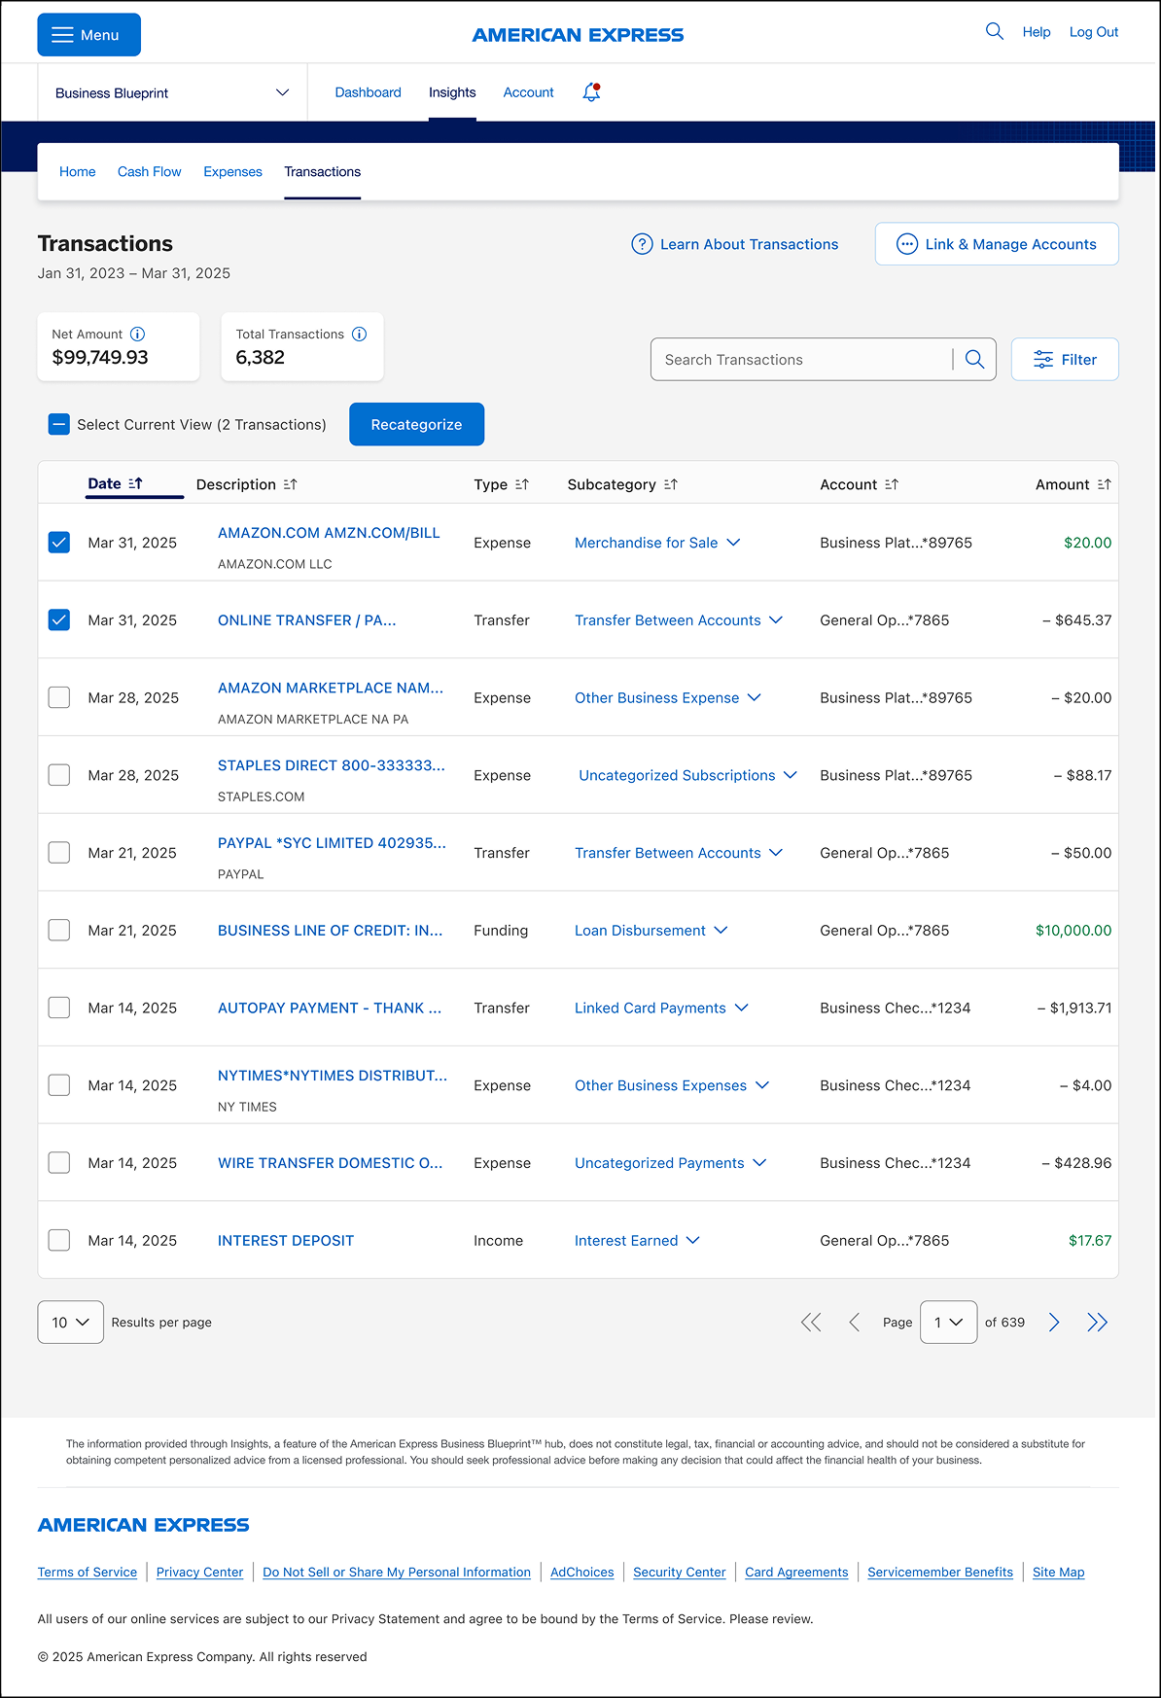Sort by Date column sort icon
Image resolution: width=1161 pixels, height=1698 pixels.
[135, 483]
